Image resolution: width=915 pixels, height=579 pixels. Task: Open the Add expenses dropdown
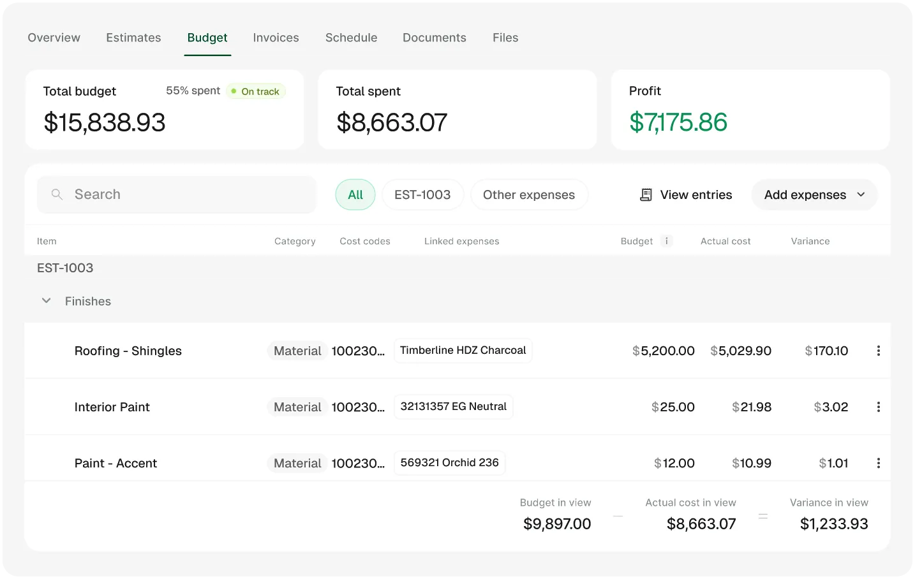pos(815,194)
